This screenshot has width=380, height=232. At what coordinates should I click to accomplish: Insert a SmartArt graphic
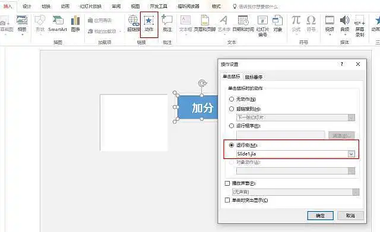coord(58,24)
